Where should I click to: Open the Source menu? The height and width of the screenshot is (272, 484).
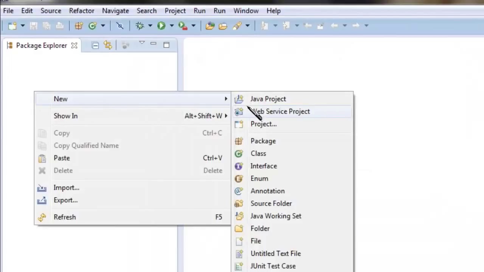coord(51,11)
